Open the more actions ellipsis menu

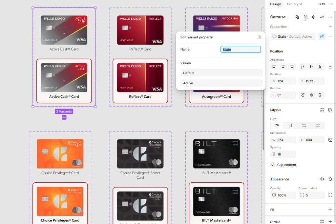click(x=330, y=17)
